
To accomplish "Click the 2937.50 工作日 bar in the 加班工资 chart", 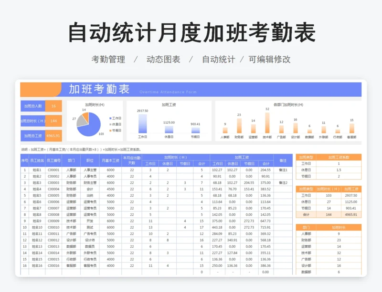I will pyautogui.click(x=142, y=123).
